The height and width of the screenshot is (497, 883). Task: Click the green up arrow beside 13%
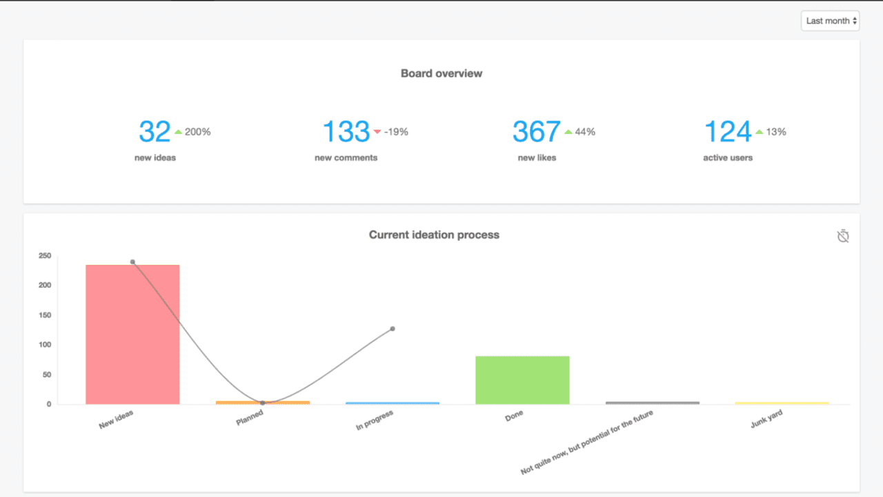click(759, 132)
